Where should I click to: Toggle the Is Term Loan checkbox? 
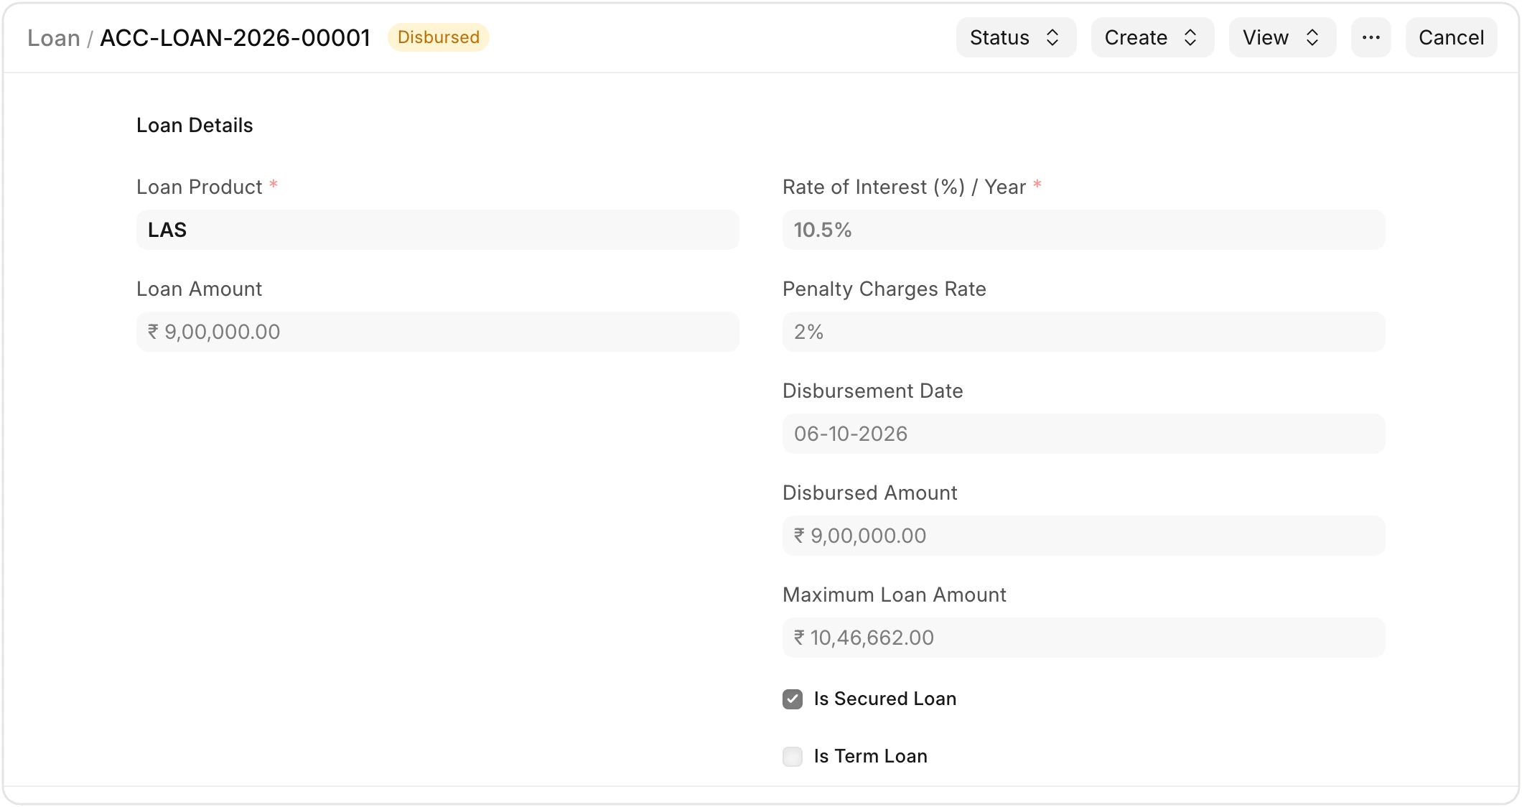point(793,757)
